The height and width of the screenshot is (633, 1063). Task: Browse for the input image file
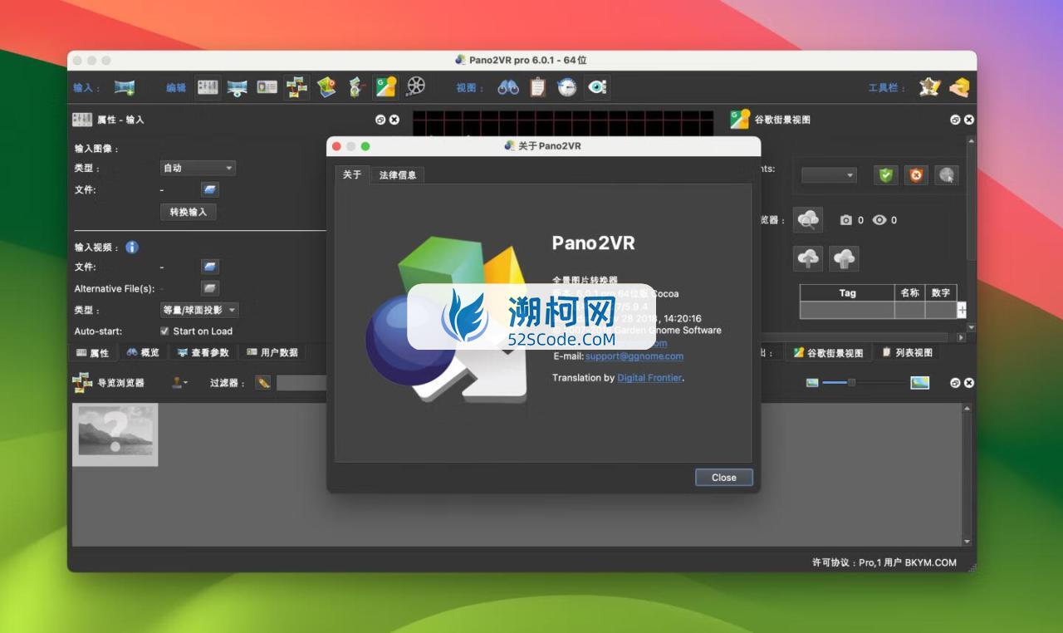[210, 189]
